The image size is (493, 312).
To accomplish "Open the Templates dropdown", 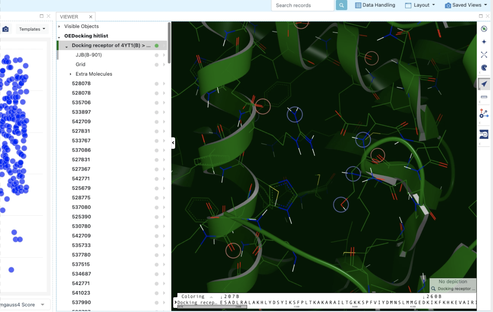I will [32, 29].
